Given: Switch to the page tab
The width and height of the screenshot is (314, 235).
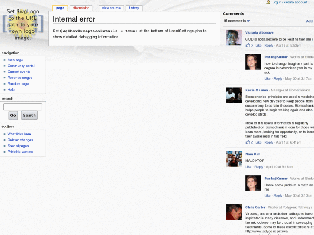Looking at the screenshot, I should coord(60,8).
